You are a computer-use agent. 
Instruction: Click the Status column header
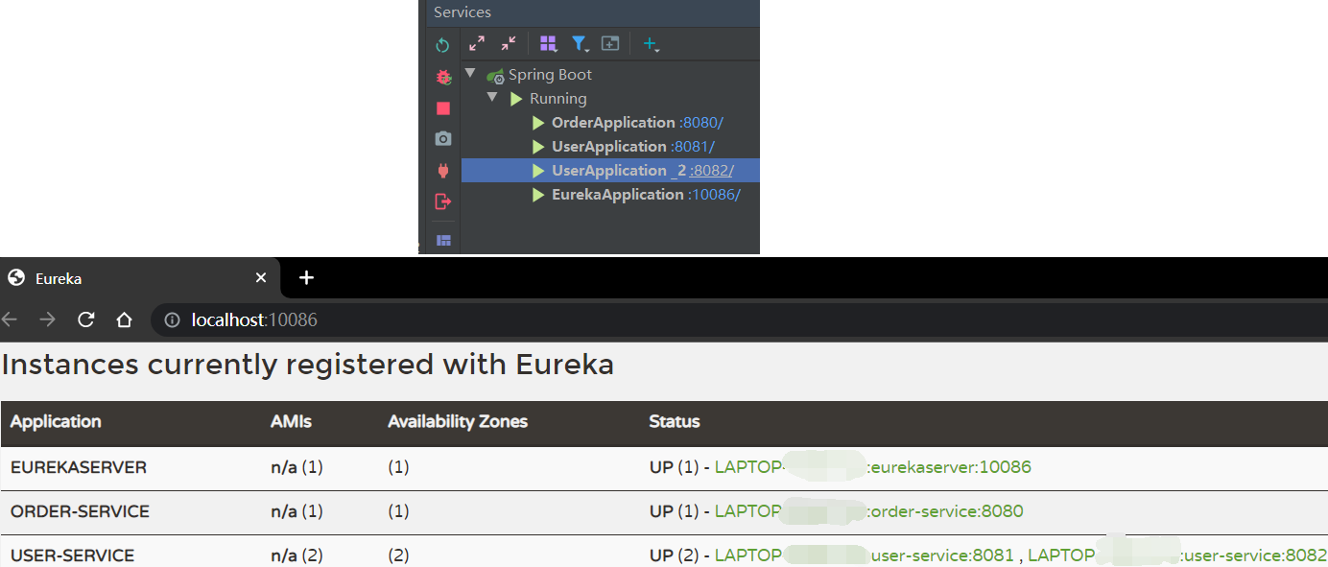point(675,421)
